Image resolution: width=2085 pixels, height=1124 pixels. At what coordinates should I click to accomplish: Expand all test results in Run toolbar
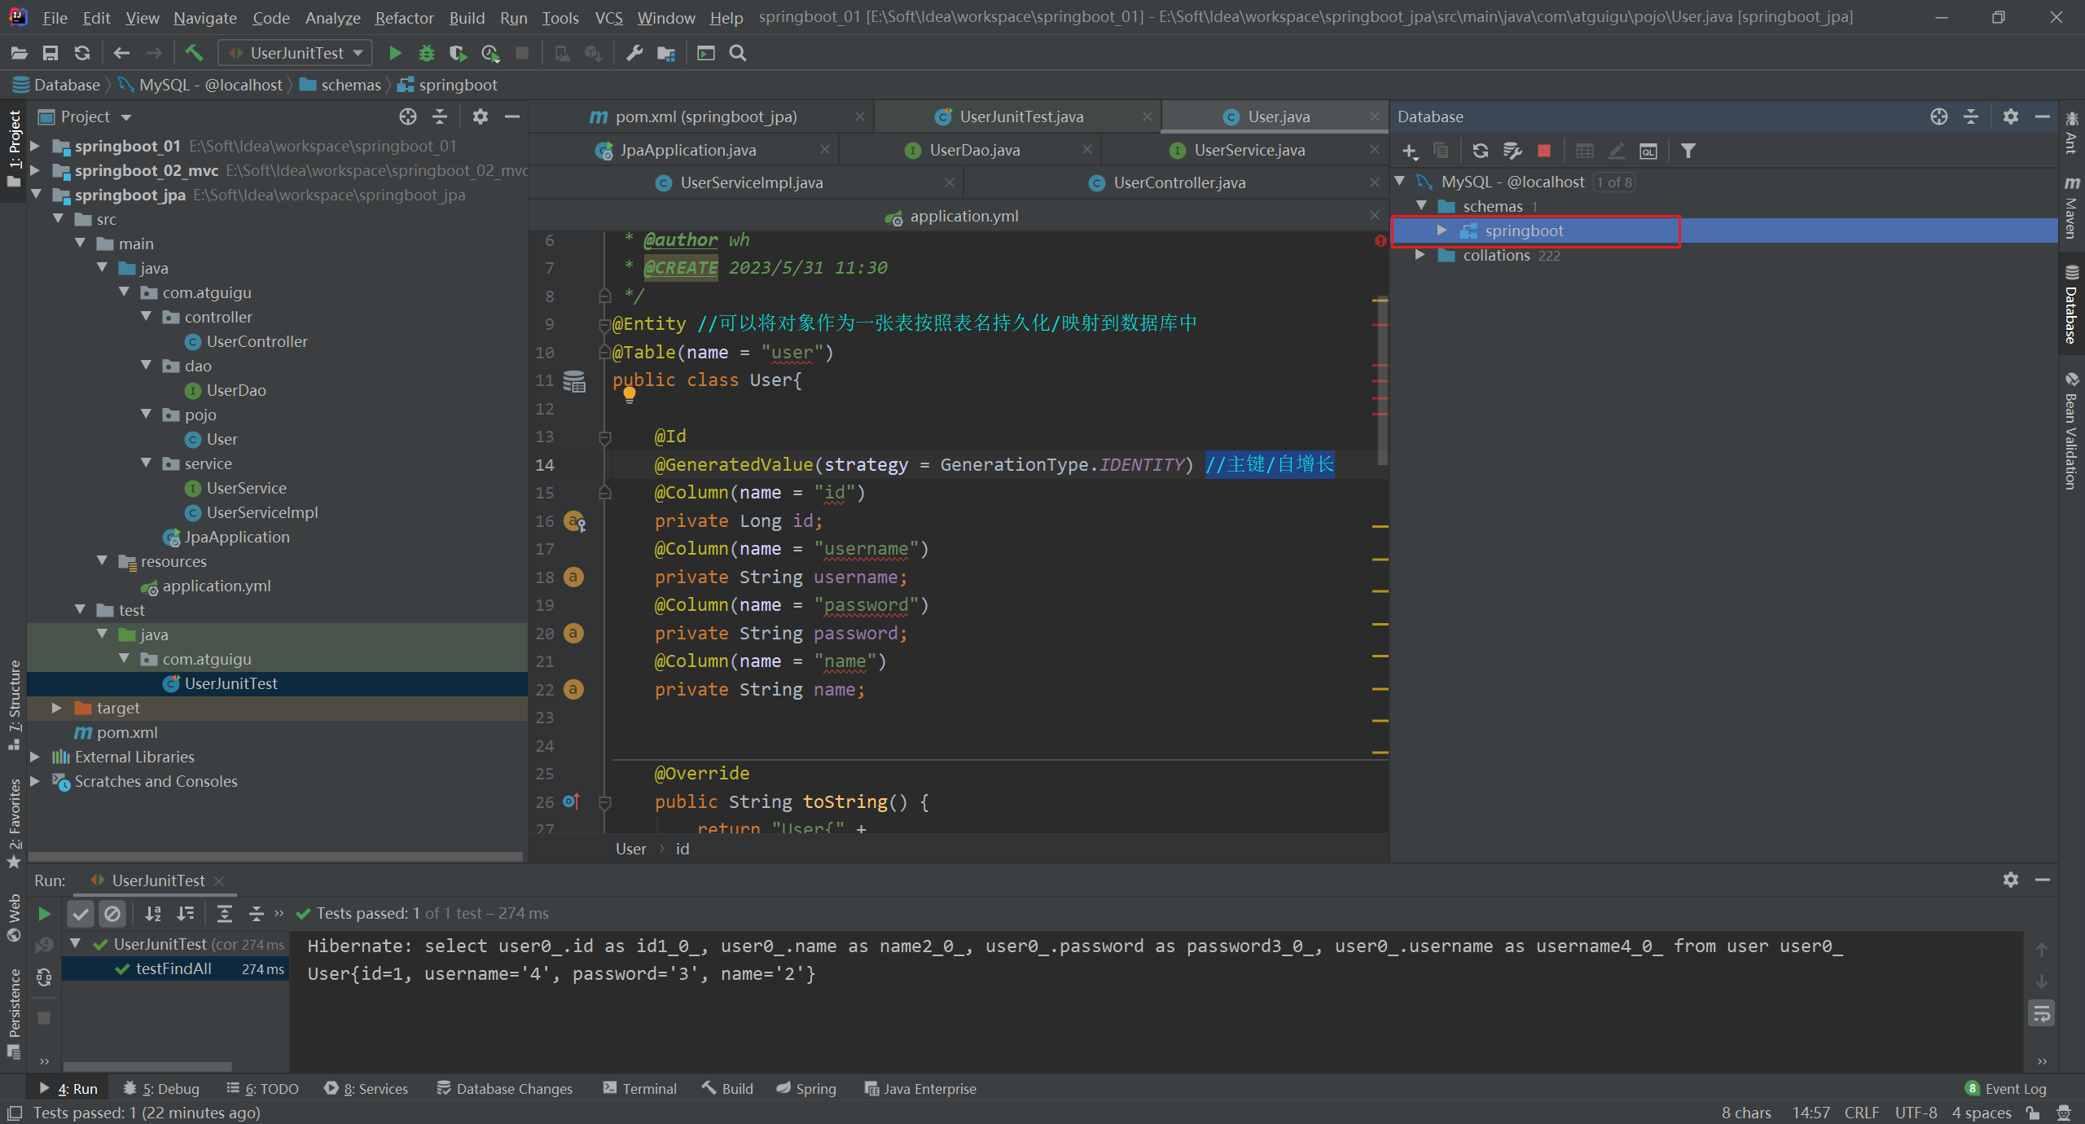[x=225, y=914]
